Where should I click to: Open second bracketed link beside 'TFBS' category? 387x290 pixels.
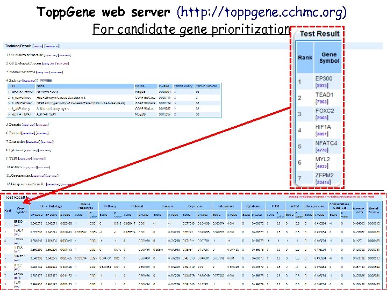pyautogui.click(x=39, y=158)
